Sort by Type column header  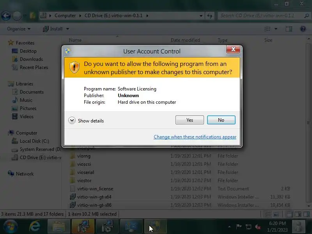(222, 40)
